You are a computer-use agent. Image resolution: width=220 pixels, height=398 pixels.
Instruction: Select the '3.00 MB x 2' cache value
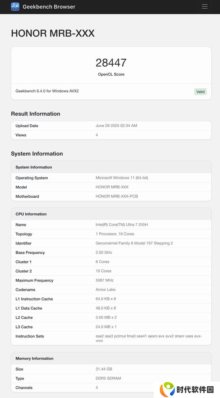(106, 317)
